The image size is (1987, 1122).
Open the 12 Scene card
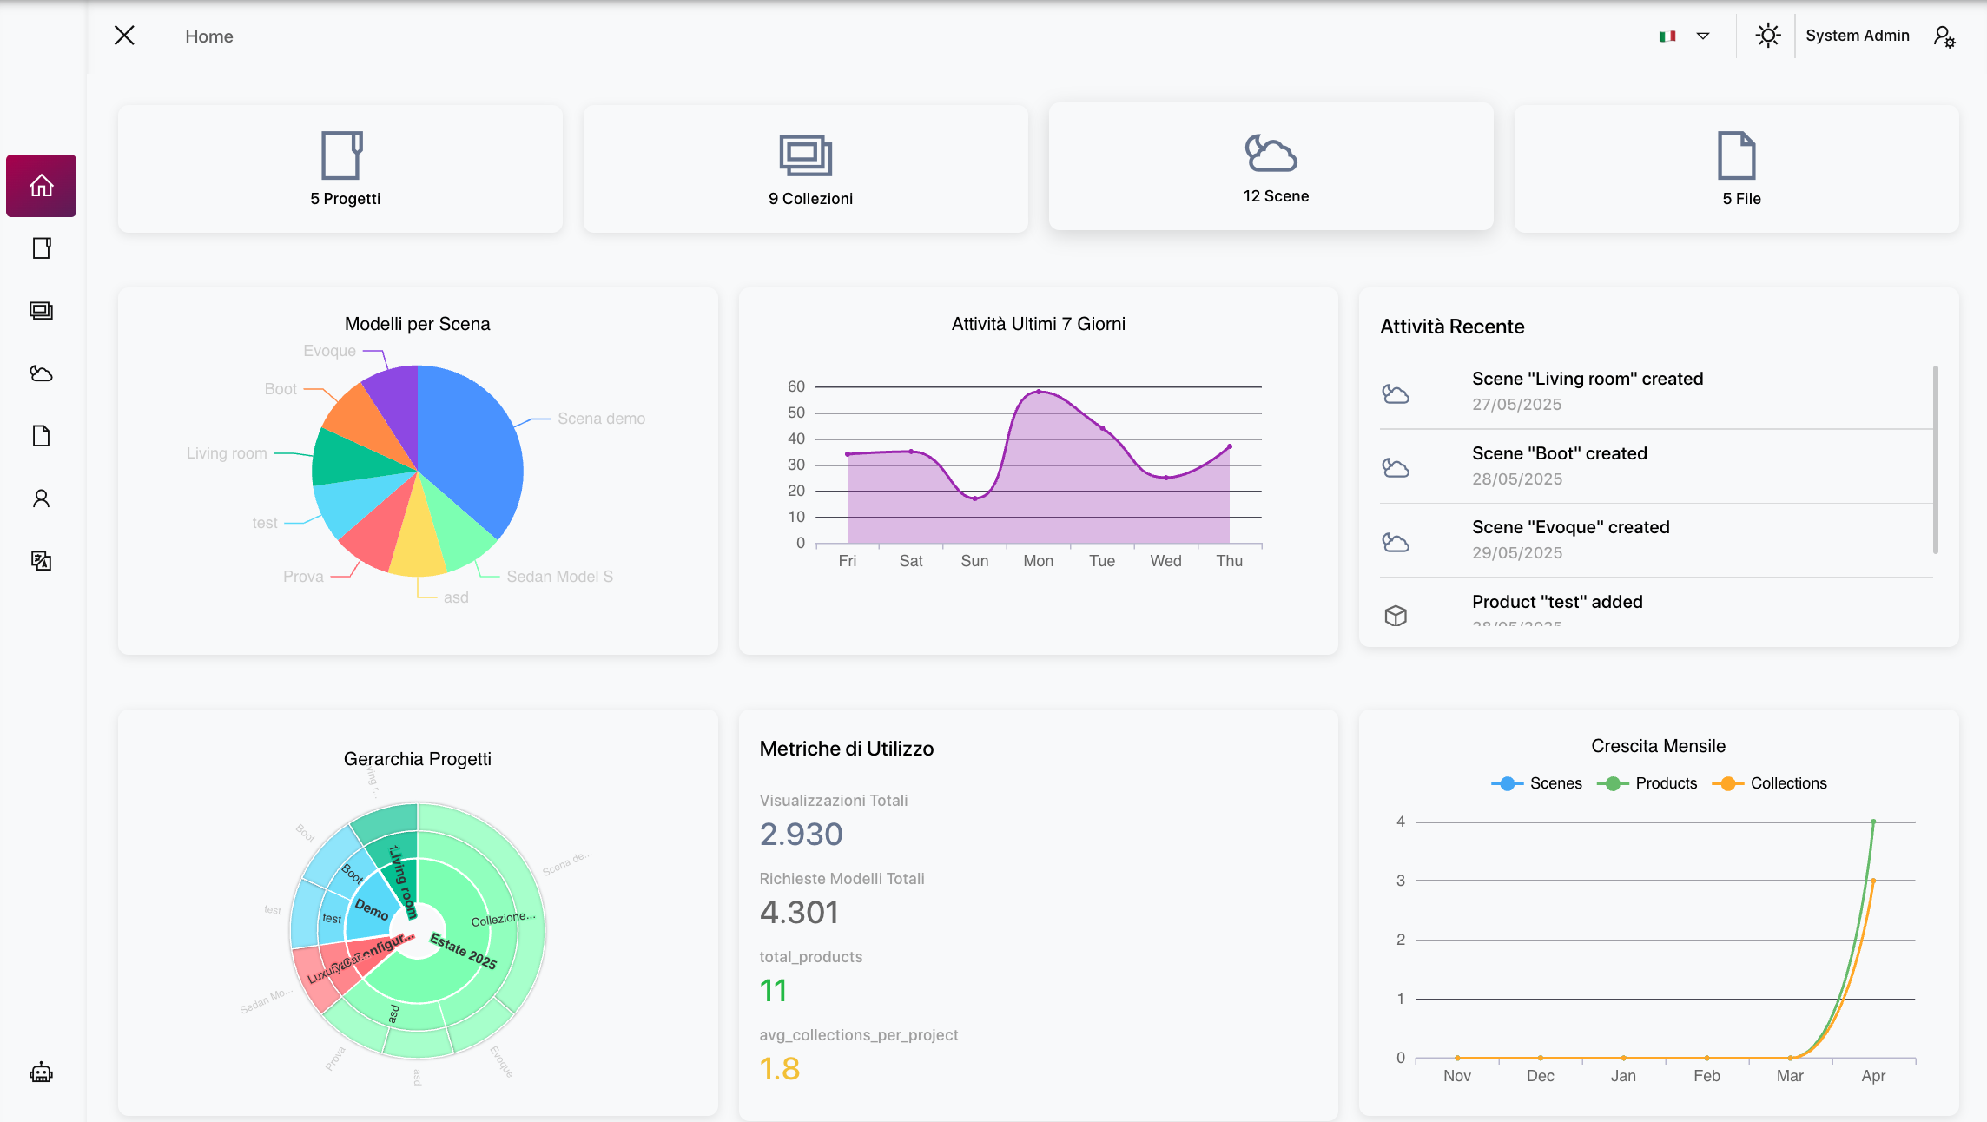point(1271,167)
